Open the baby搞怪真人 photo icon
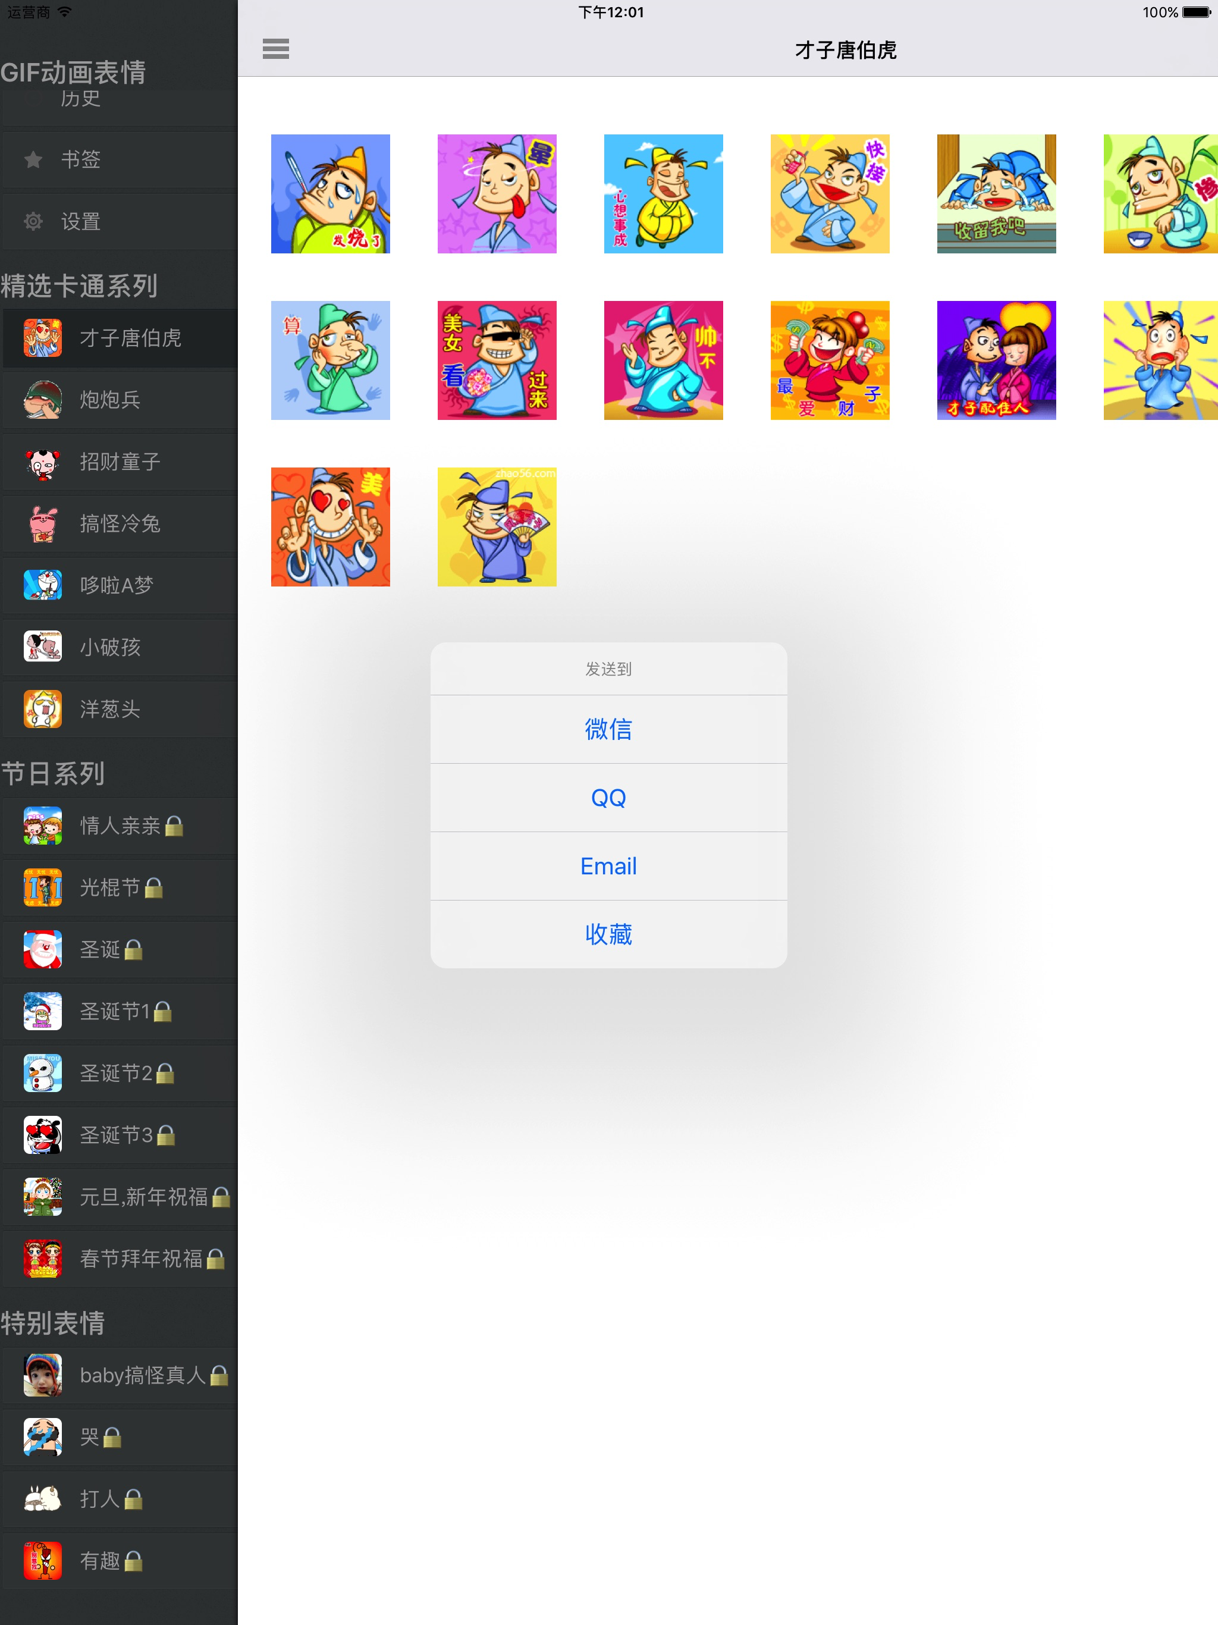The width and height of the screenshot is (1218, 1625). (43, 1375)
